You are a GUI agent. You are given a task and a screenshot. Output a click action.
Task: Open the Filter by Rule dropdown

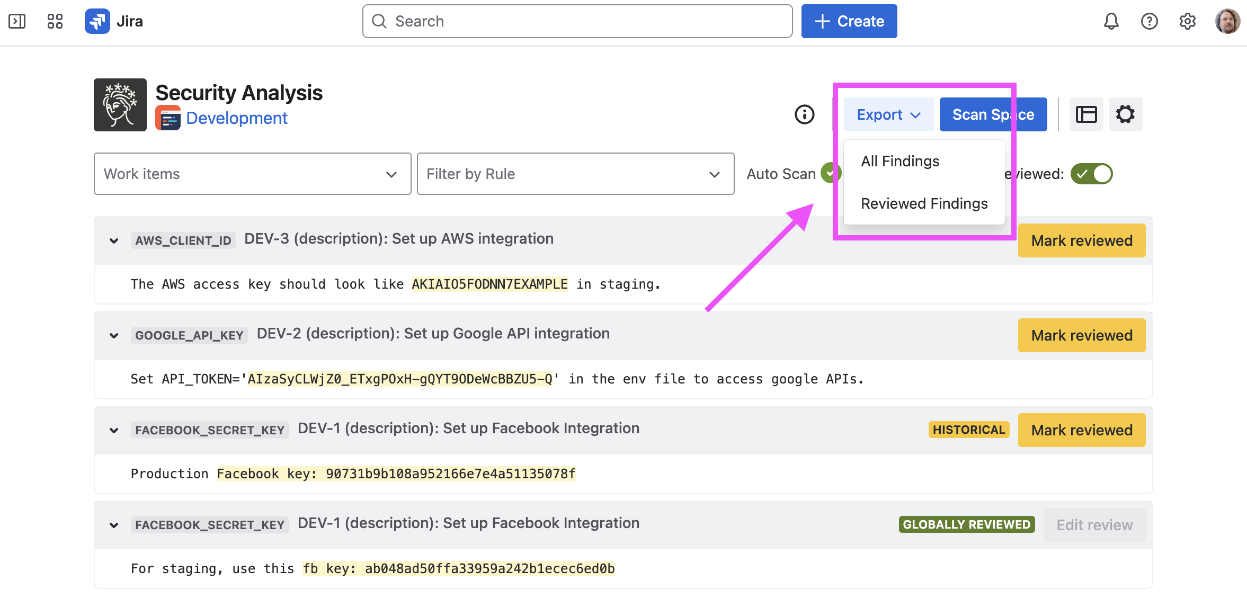tap(575, 174)
